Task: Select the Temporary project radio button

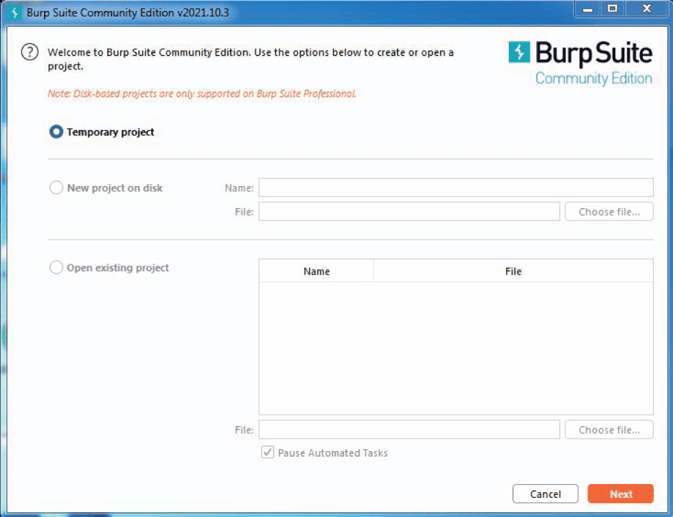Action: pyautogui.click(x=56, y=132)
